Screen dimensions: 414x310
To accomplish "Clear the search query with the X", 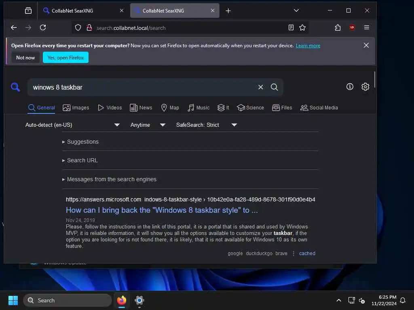I will click(261, 87).
